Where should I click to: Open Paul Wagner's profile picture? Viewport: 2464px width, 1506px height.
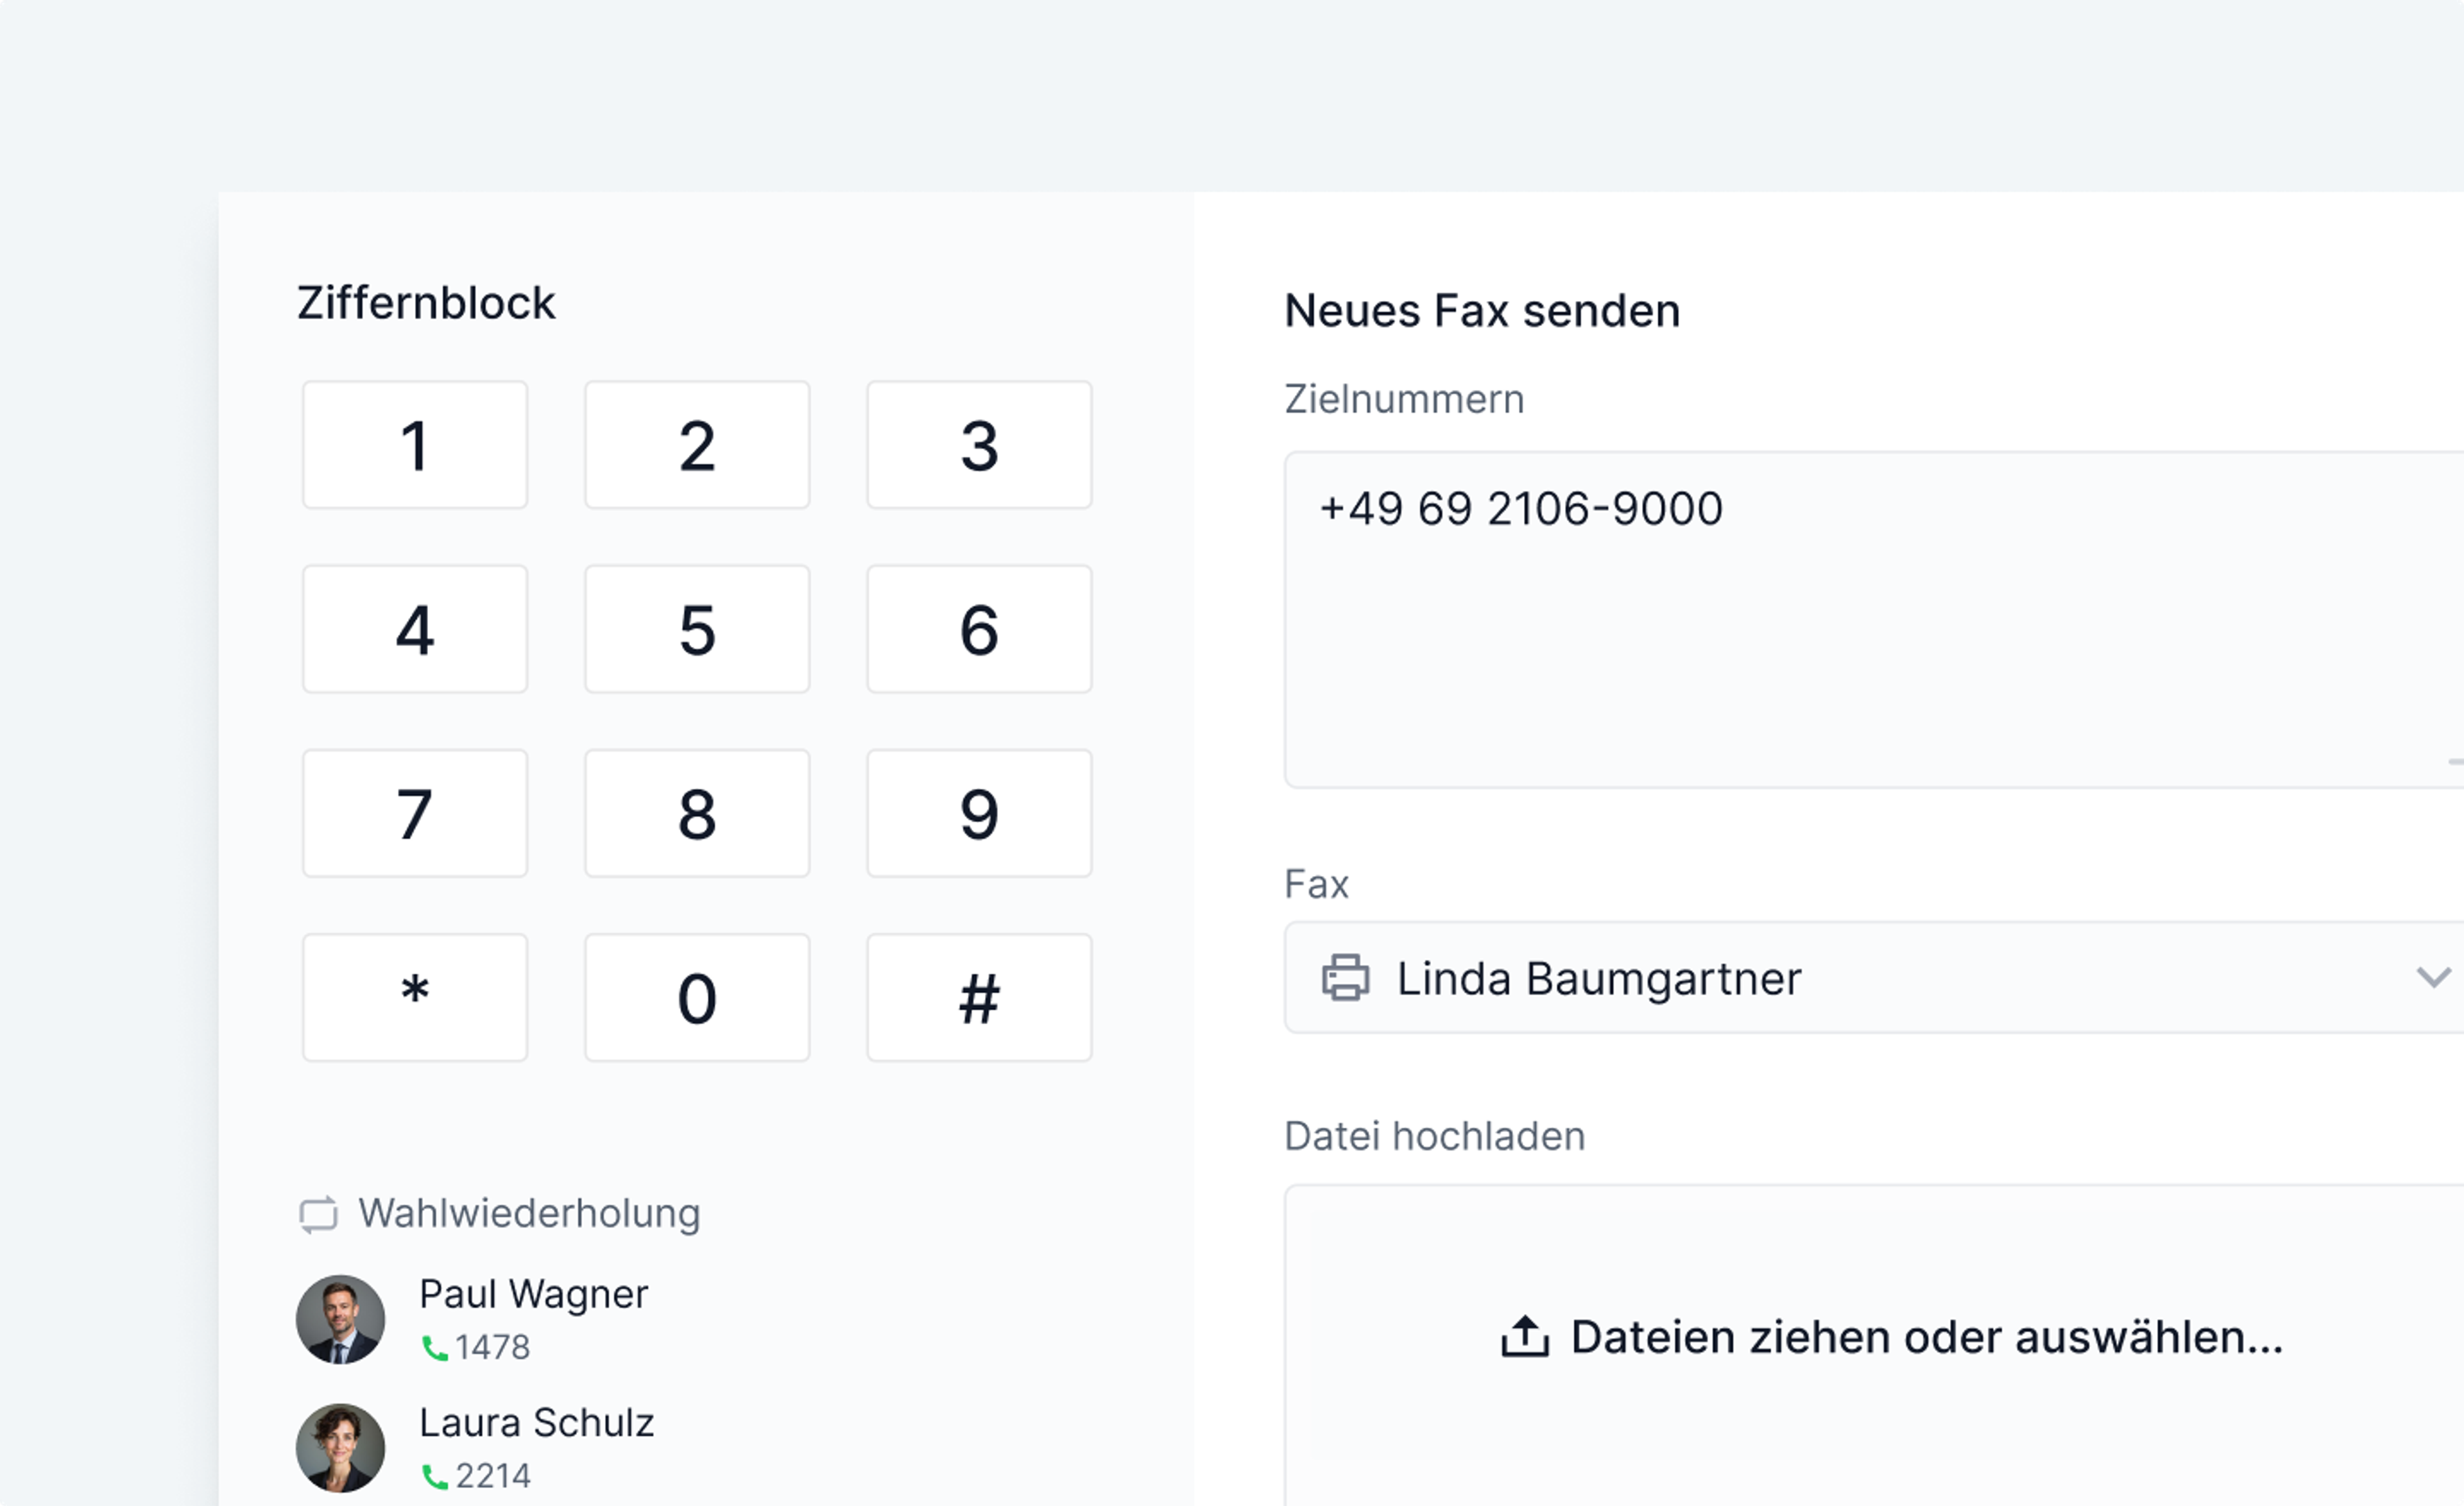(x=340, y=1319)
